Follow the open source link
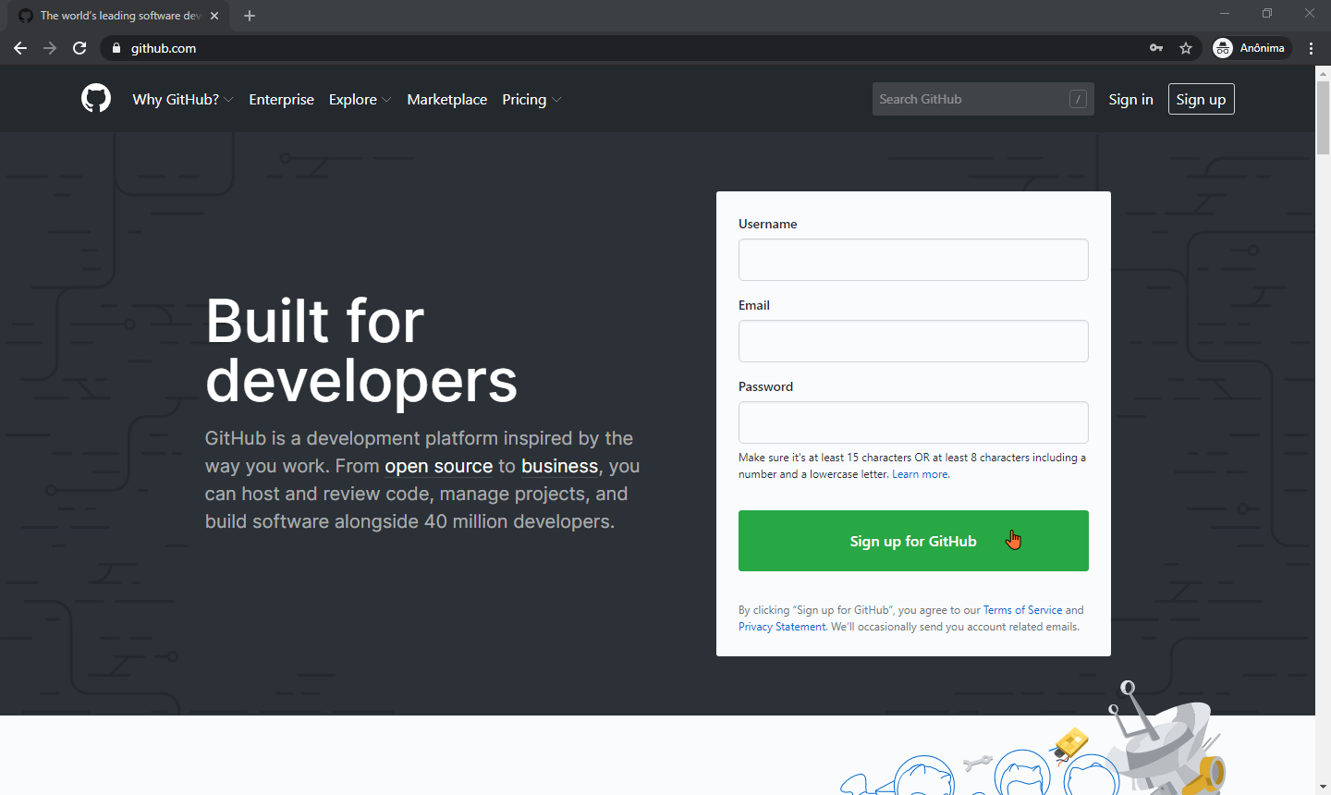The width and height of the screenshot is (1331, 795). tap(439, 466)
